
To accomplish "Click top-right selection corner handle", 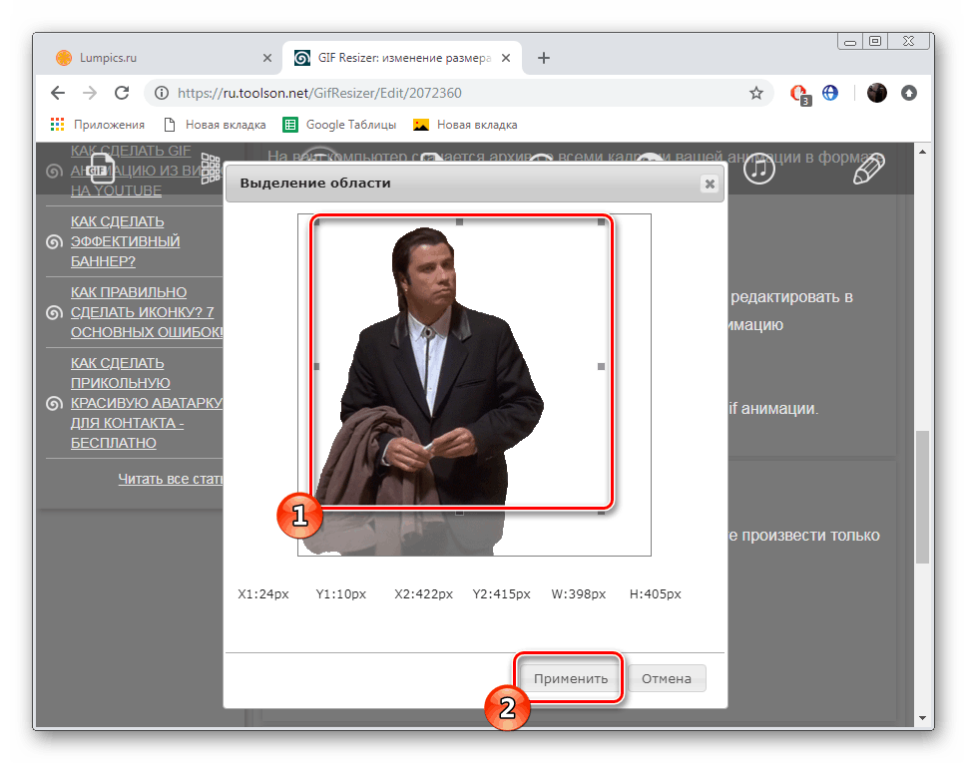I will 602,221.
